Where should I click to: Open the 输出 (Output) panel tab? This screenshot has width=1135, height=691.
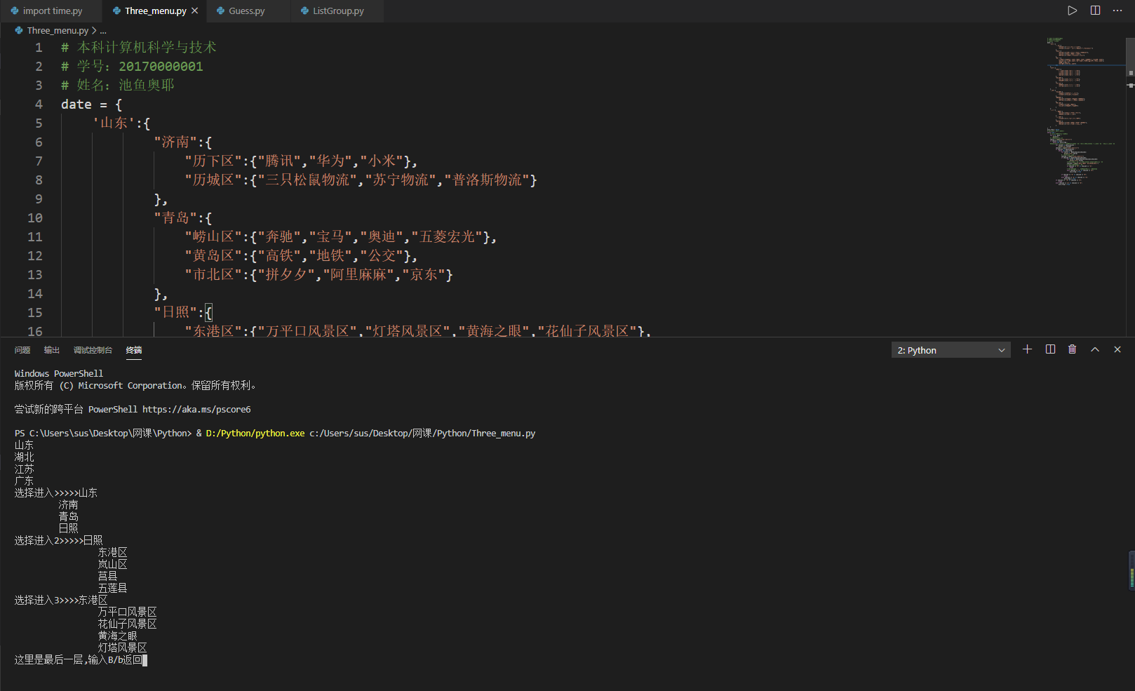coord(52,350)
